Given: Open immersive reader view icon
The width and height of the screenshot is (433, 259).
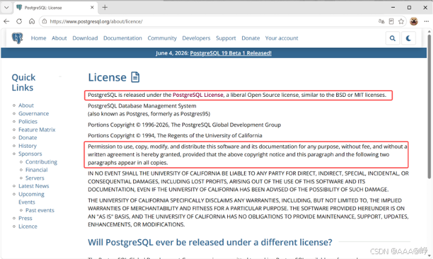Looking at the screenshot, I should pyautogui.click(x=391, y=21).
